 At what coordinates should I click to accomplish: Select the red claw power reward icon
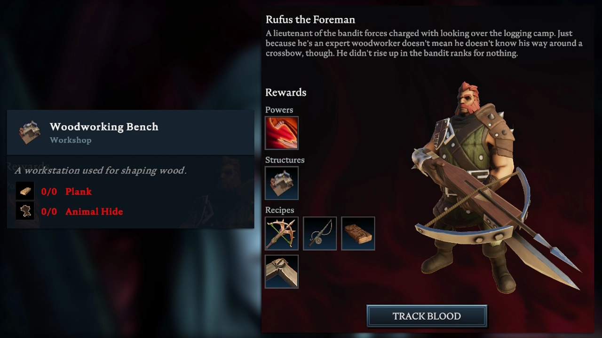[282, 133]
